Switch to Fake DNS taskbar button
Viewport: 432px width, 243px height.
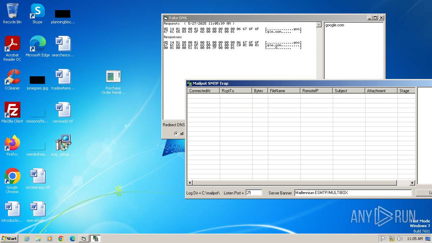[84, 239]
